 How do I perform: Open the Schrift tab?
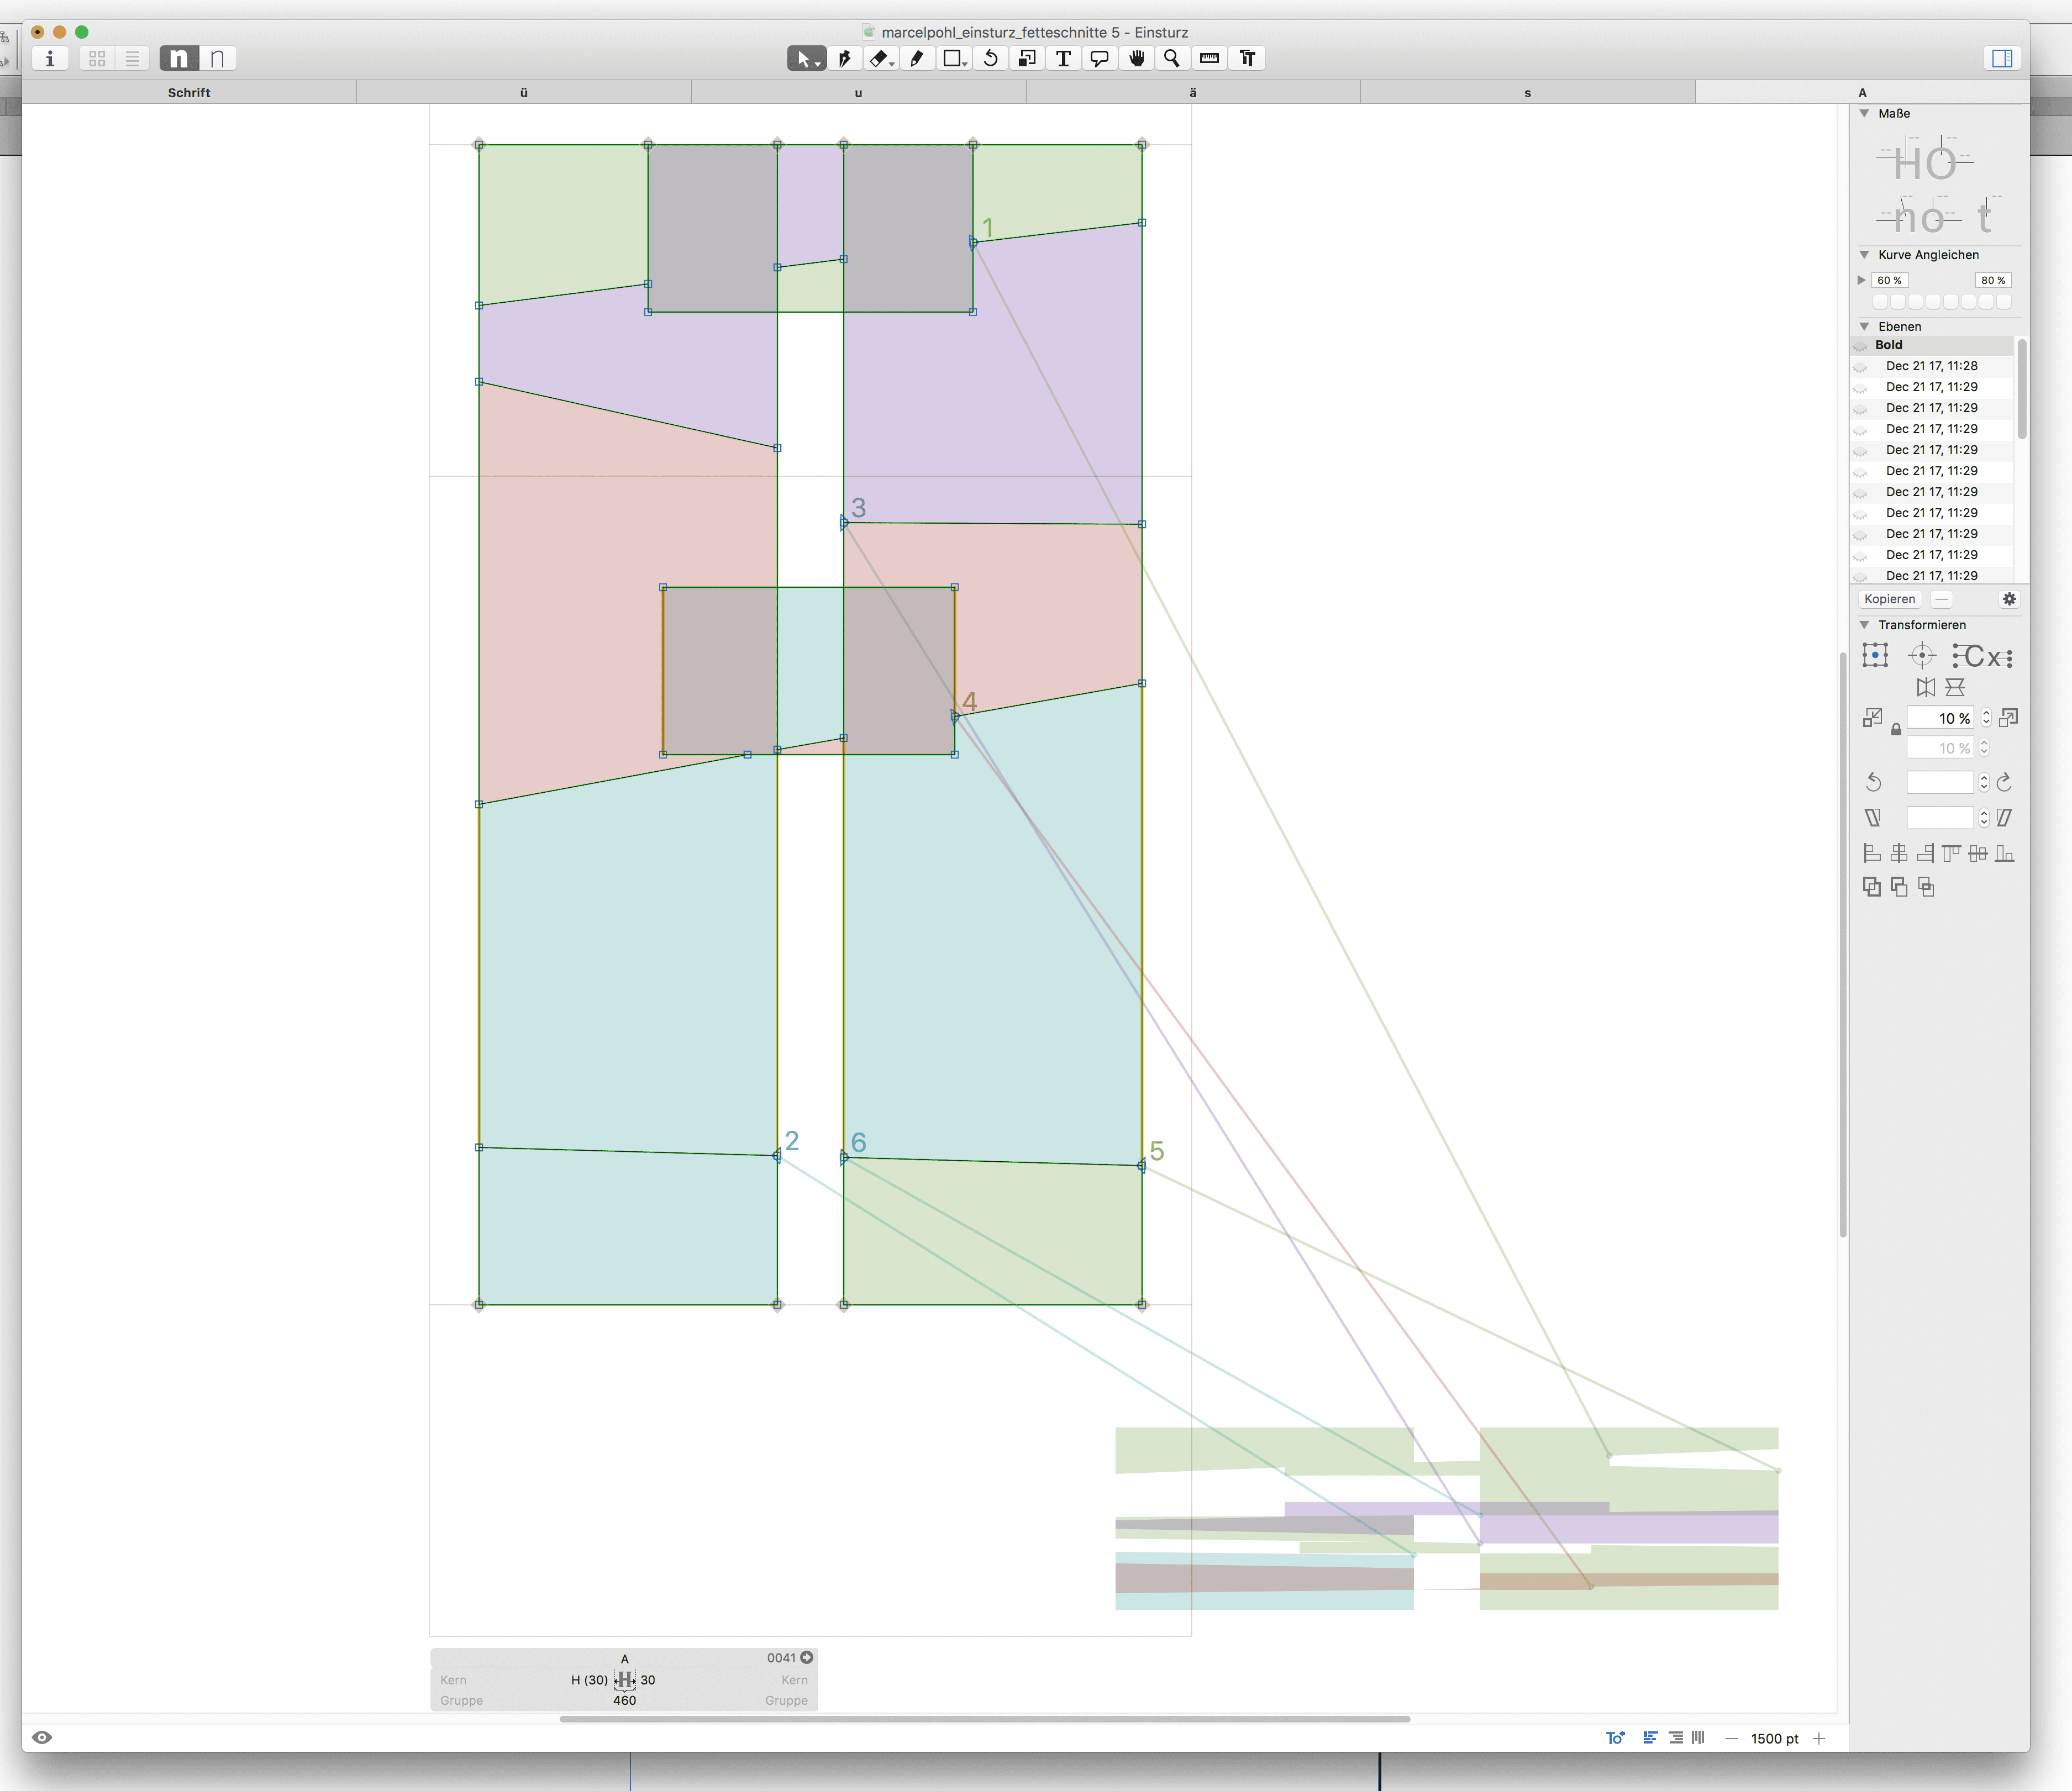click(x=189, y=92)
